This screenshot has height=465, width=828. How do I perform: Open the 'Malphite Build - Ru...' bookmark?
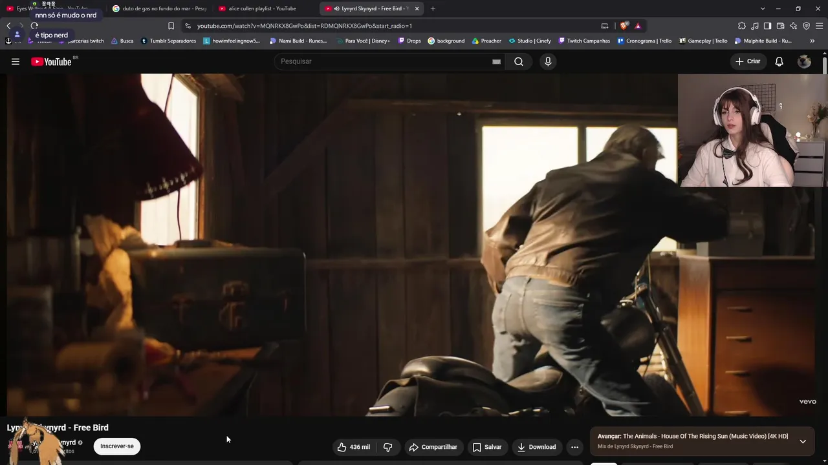pos(763,41)
